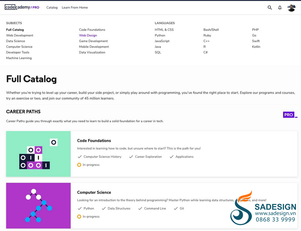Open the Data Visualization subject
Screen dimensions: 301x231
[92, 52]
